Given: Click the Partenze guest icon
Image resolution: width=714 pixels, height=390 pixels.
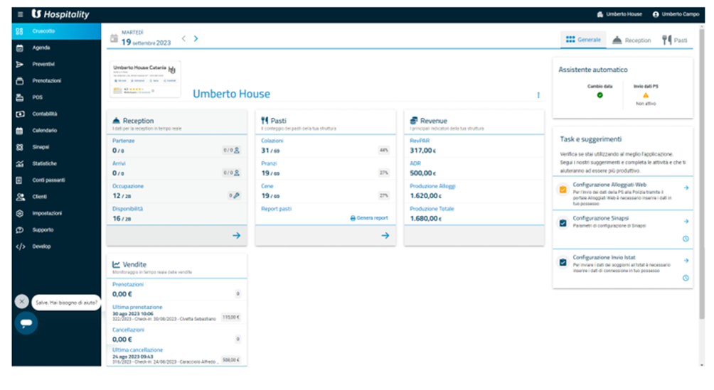Looking at the screenshot, I should [237, 150].
